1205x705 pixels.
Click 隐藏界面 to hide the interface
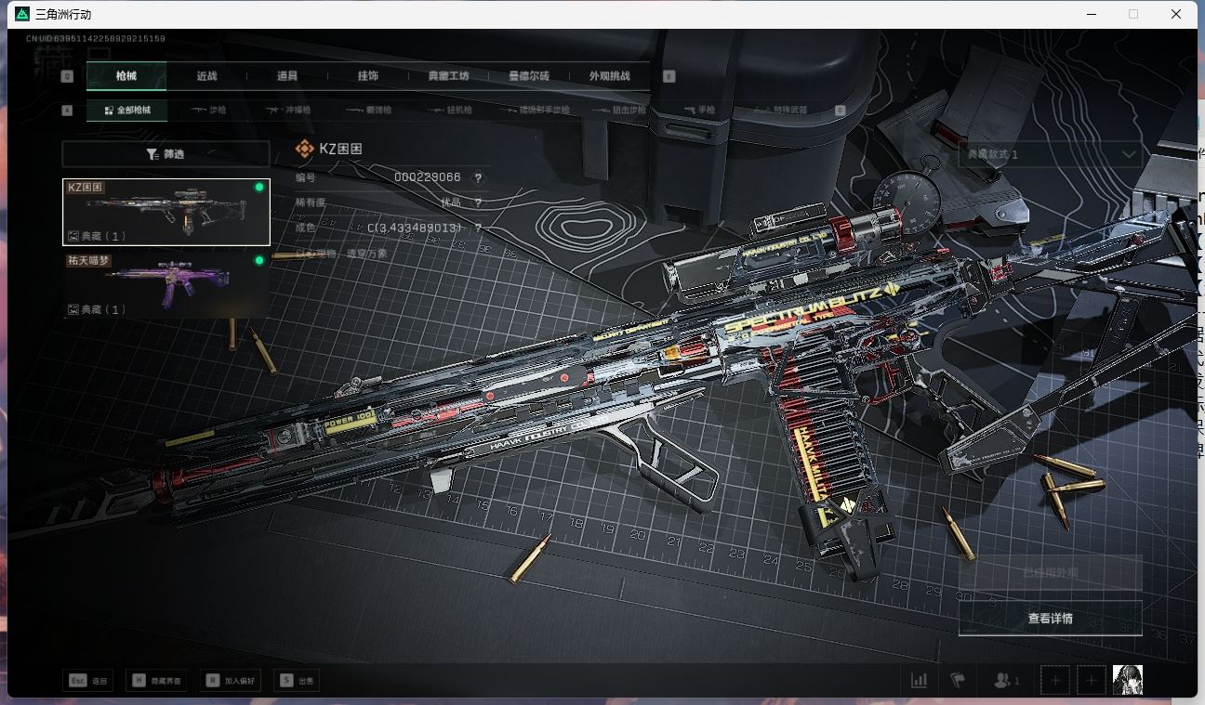pyautogui.click(x=158, y=681)
